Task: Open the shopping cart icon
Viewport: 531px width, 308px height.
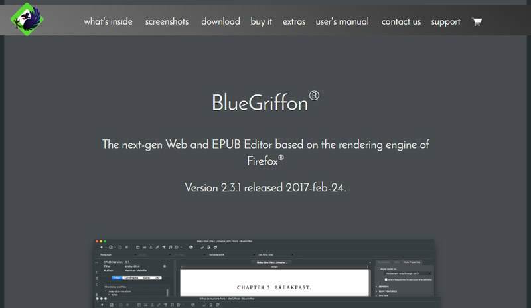Action: (477, 22)
